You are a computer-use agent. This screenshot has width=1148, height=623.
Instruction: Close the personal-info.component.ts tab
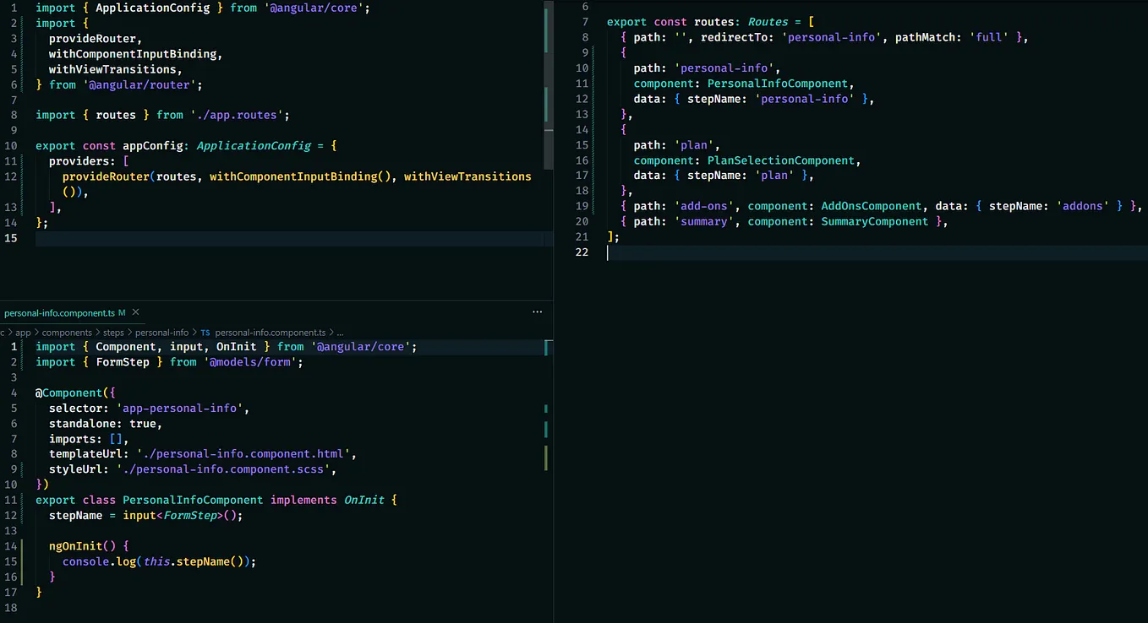tap(135, 312)
